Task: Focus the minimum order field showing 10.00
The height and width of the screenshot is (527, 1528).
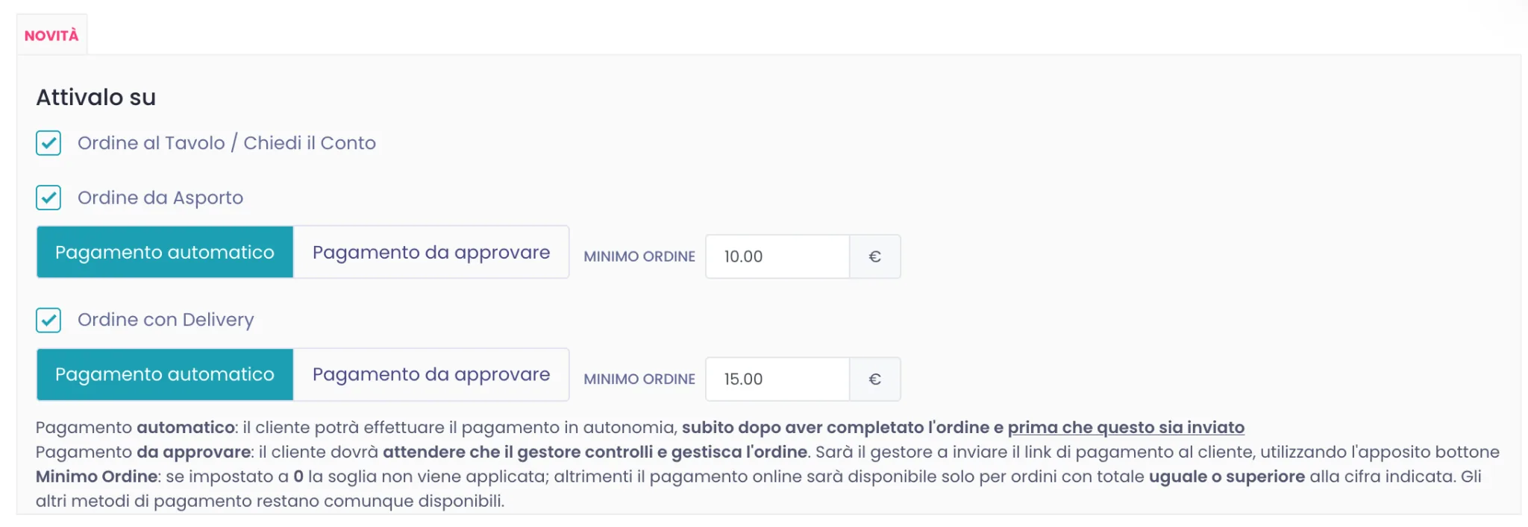Action: (x=777, y=256)
